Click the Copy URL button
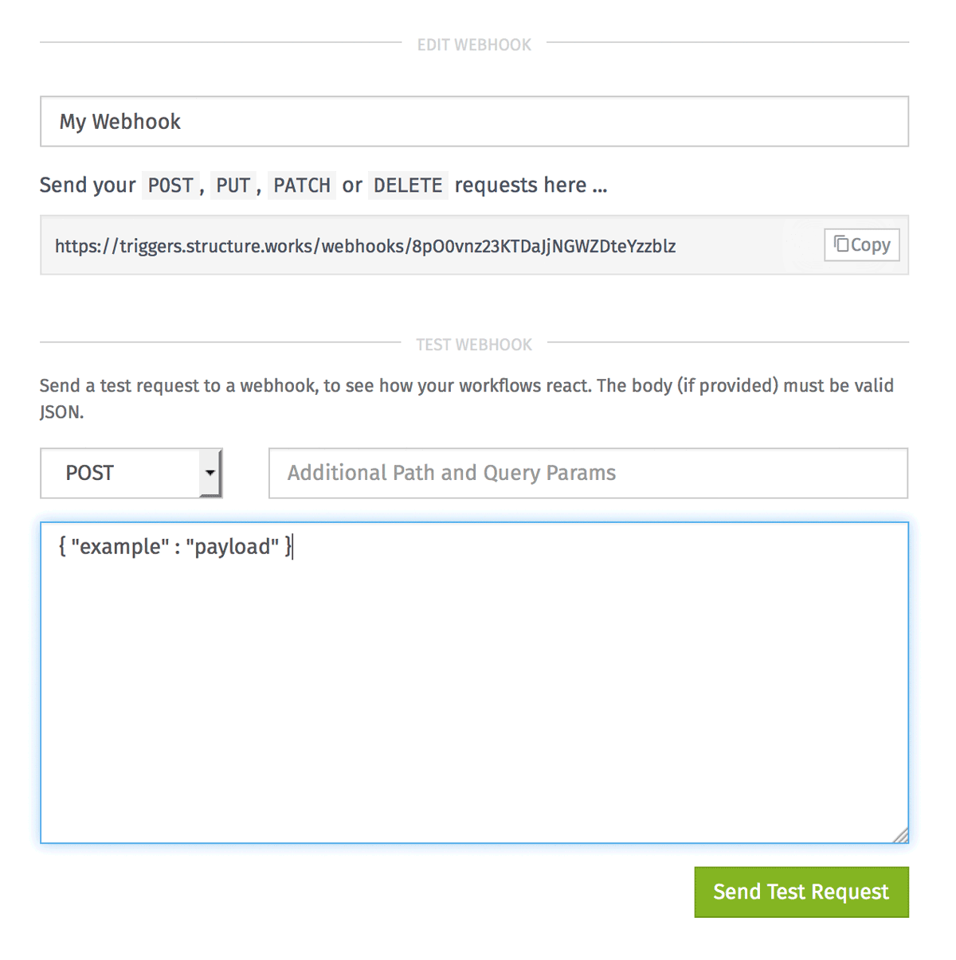The image size is (956, 960). coord(862,244)
